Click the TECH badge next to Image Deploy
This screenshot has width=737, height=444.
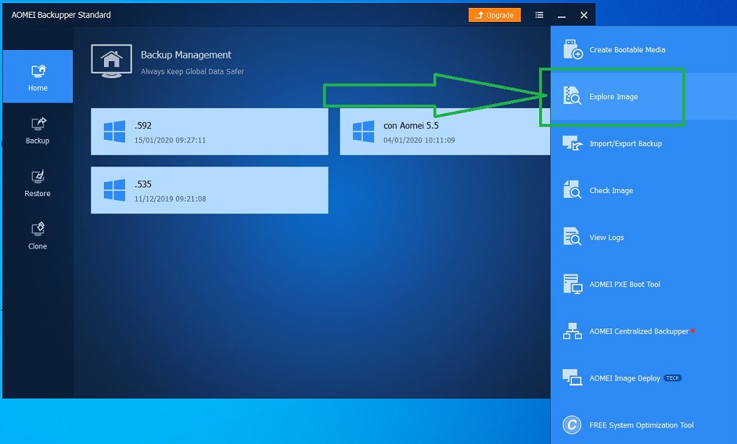click(x=673, y=378)
